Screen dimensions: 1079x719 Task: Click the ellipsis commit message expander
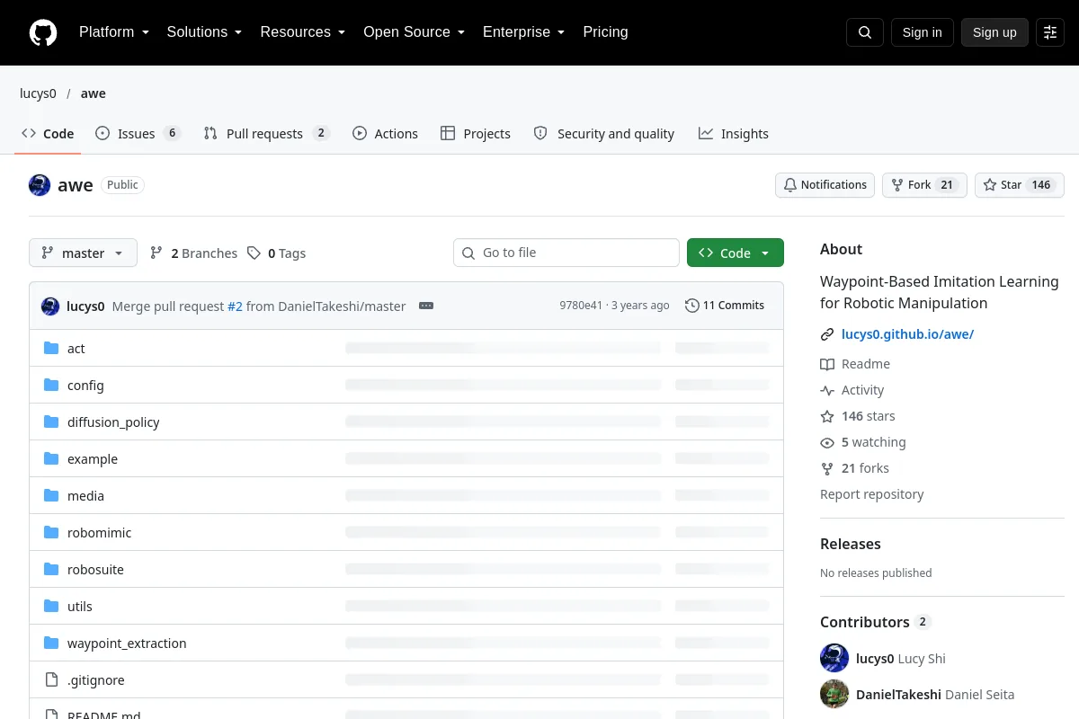426,306
